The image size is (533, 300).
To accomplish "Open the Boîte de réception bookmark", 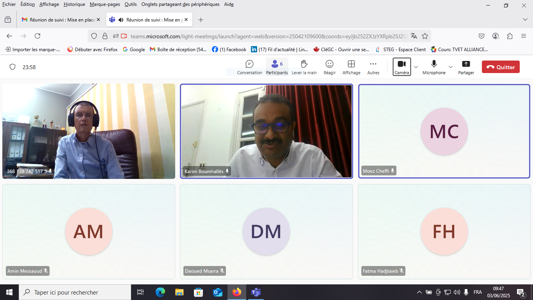I will tap(178, 50).
